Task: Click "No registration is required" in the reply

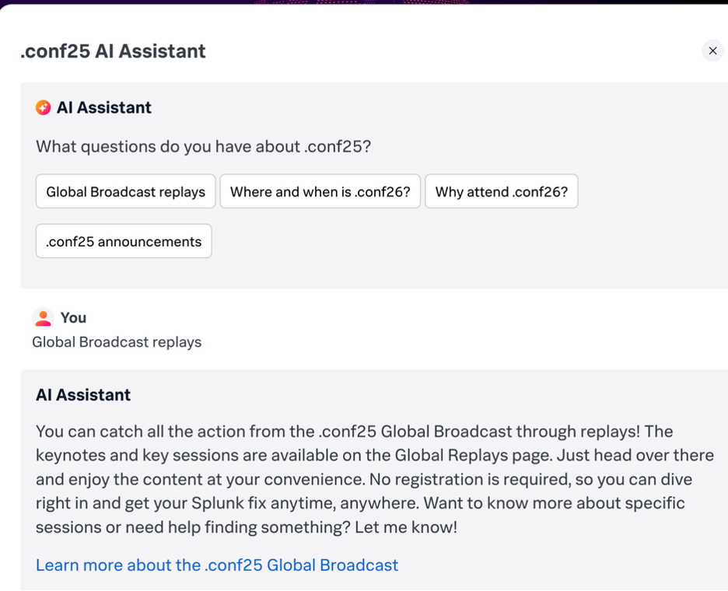Action: click(465, 480)
